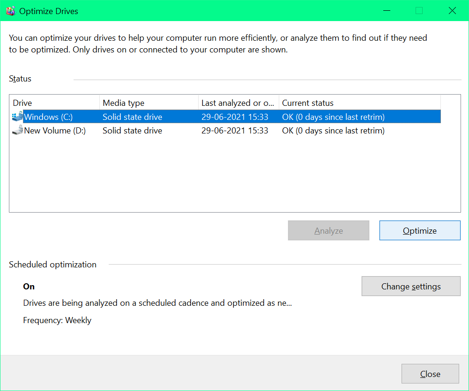Sort by the Drive column header
The width and height of the screenshot is (469, 391).
point(54,103)
